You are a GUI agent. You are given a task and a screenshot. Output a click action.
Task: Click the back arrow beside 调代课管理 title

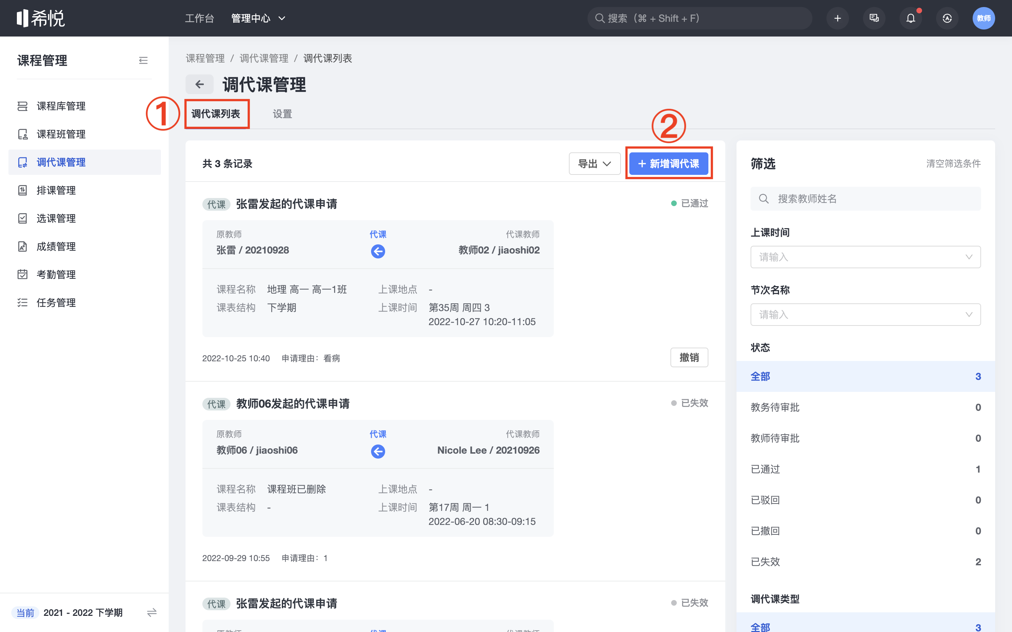click(x=200, y=84)
